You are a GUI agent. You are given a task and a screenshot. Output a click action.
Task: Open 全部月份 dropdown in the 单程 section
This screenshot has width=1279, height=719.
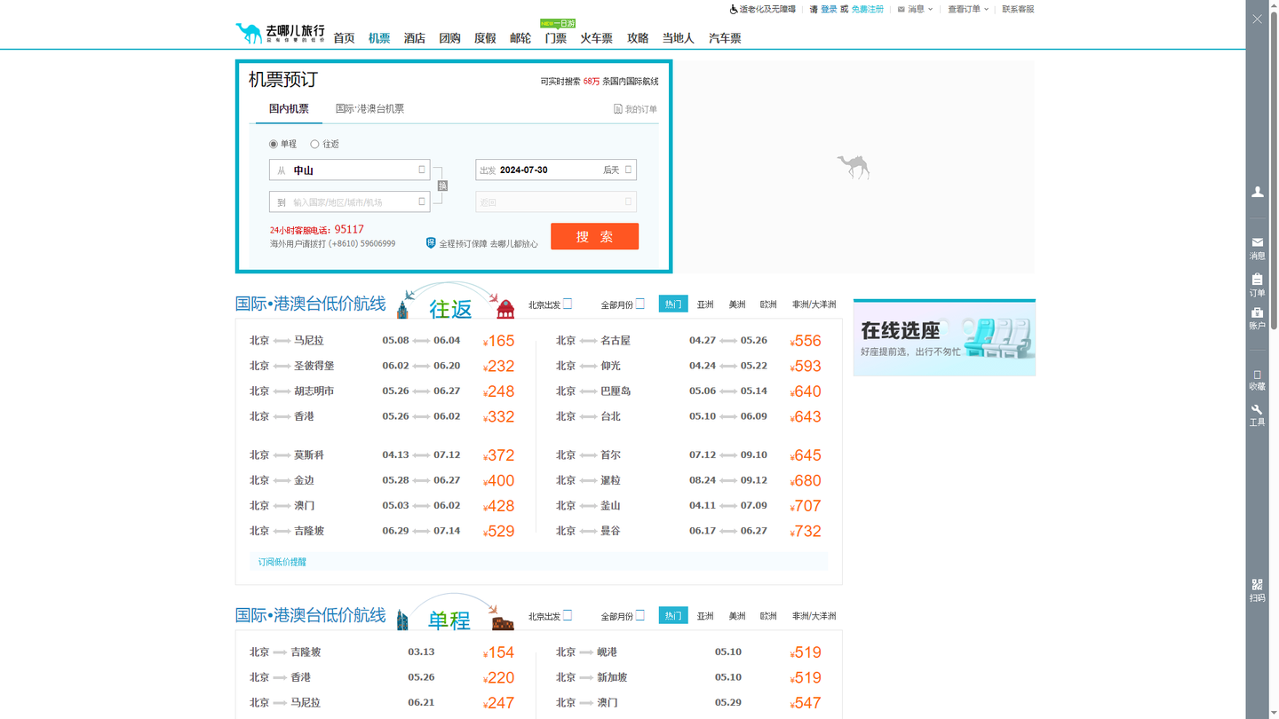[623, 616]
